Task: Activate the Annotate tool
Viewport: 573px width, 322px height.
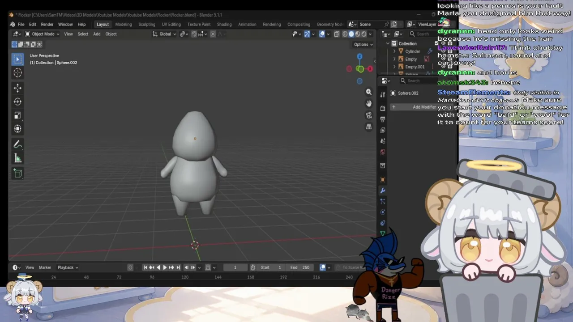Action: (x=17, y=144)
